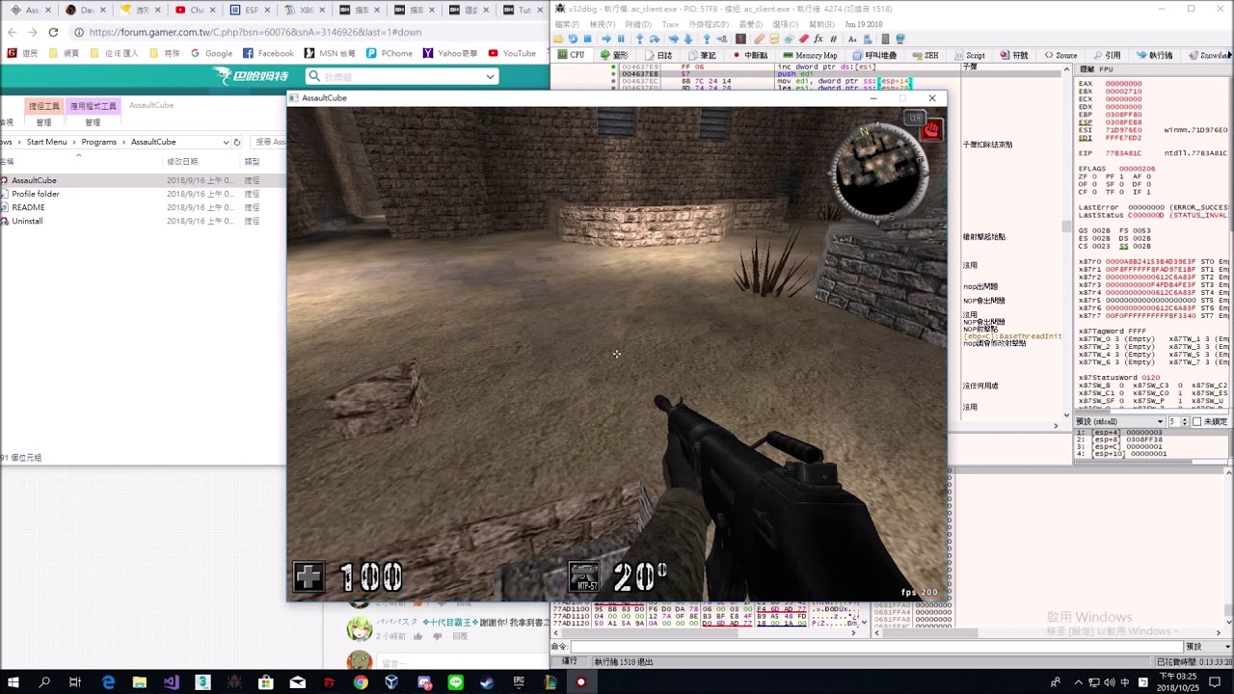Select the README file in Explorer
The image size is (1234, 694).
tap(23, 207)
